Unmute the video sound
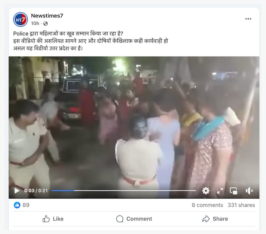 click(249, 191)
